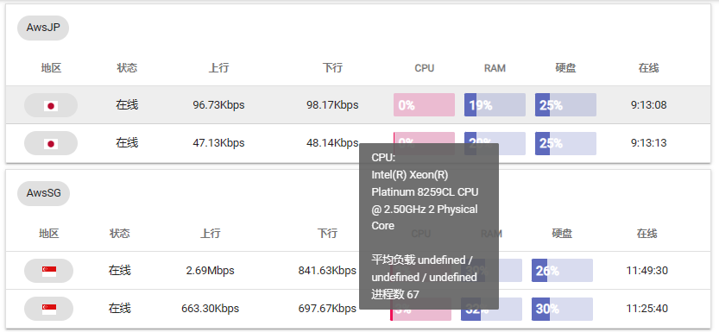
Task: Click the Singapore flag in the first AwsSG row
Action: [x=49, y=271]
